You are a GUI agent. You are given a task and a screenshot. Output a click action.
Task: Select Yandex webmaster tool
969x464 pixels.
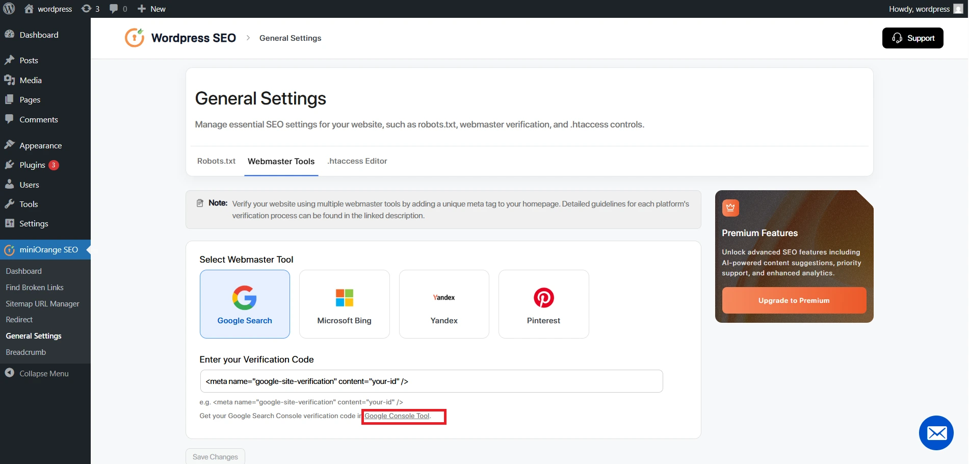[x=443, y=304]
